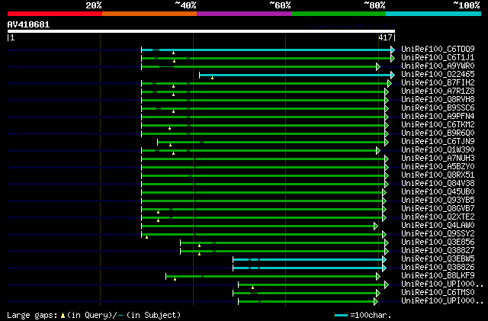Select the UniRef100_A7NUH3 label
488x321 pixels.
coord(438,158)
